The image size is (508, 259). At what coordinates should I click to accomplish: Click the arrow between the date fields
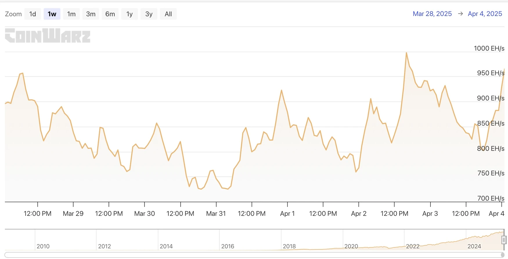tap(460, 14)
